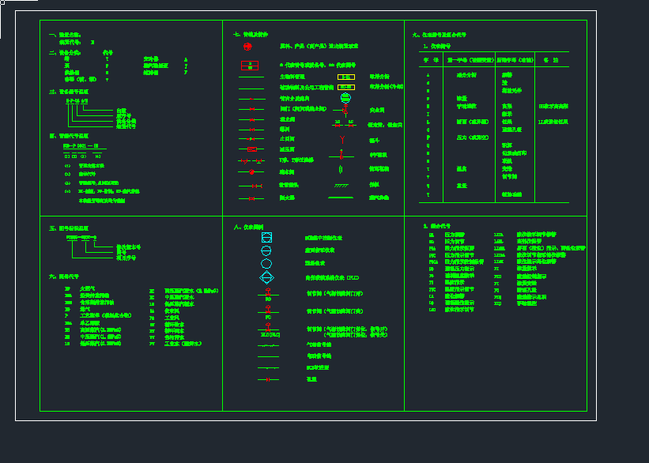649x463 pixels.
Task: Click the red Y-shaped funnel symbol
Action: (x=341, y=138)
